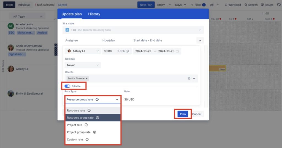Remove Zenith Finance client tag
The height and width of the screenshot is (148, 282).
[x=87, y=78]
